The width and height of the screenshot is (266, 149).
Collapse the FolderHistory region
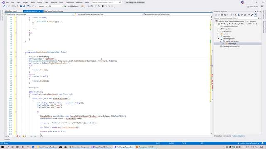coord(16,57)
